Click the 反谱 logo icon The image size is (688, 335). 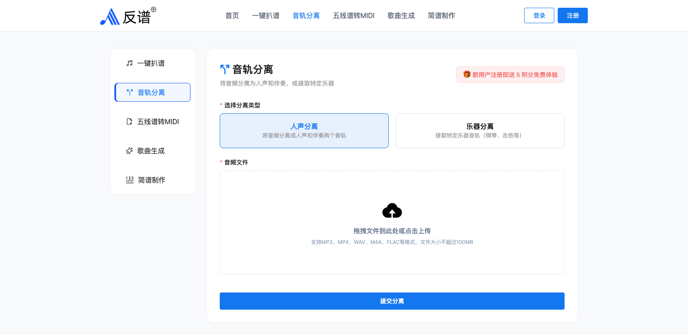point(110,17)
